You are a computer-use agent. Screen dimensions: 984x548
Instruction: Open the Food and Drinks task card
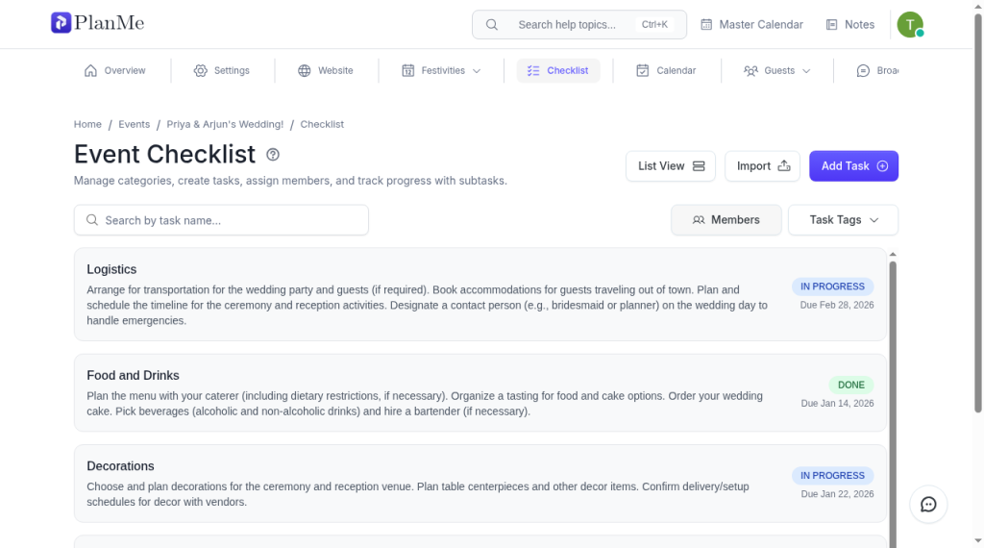480,393
